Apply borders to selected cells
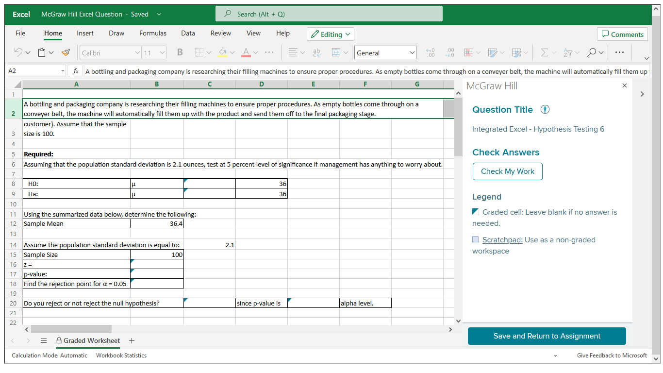The width and height of the screenshot is (663, 373). coord(198,52)
